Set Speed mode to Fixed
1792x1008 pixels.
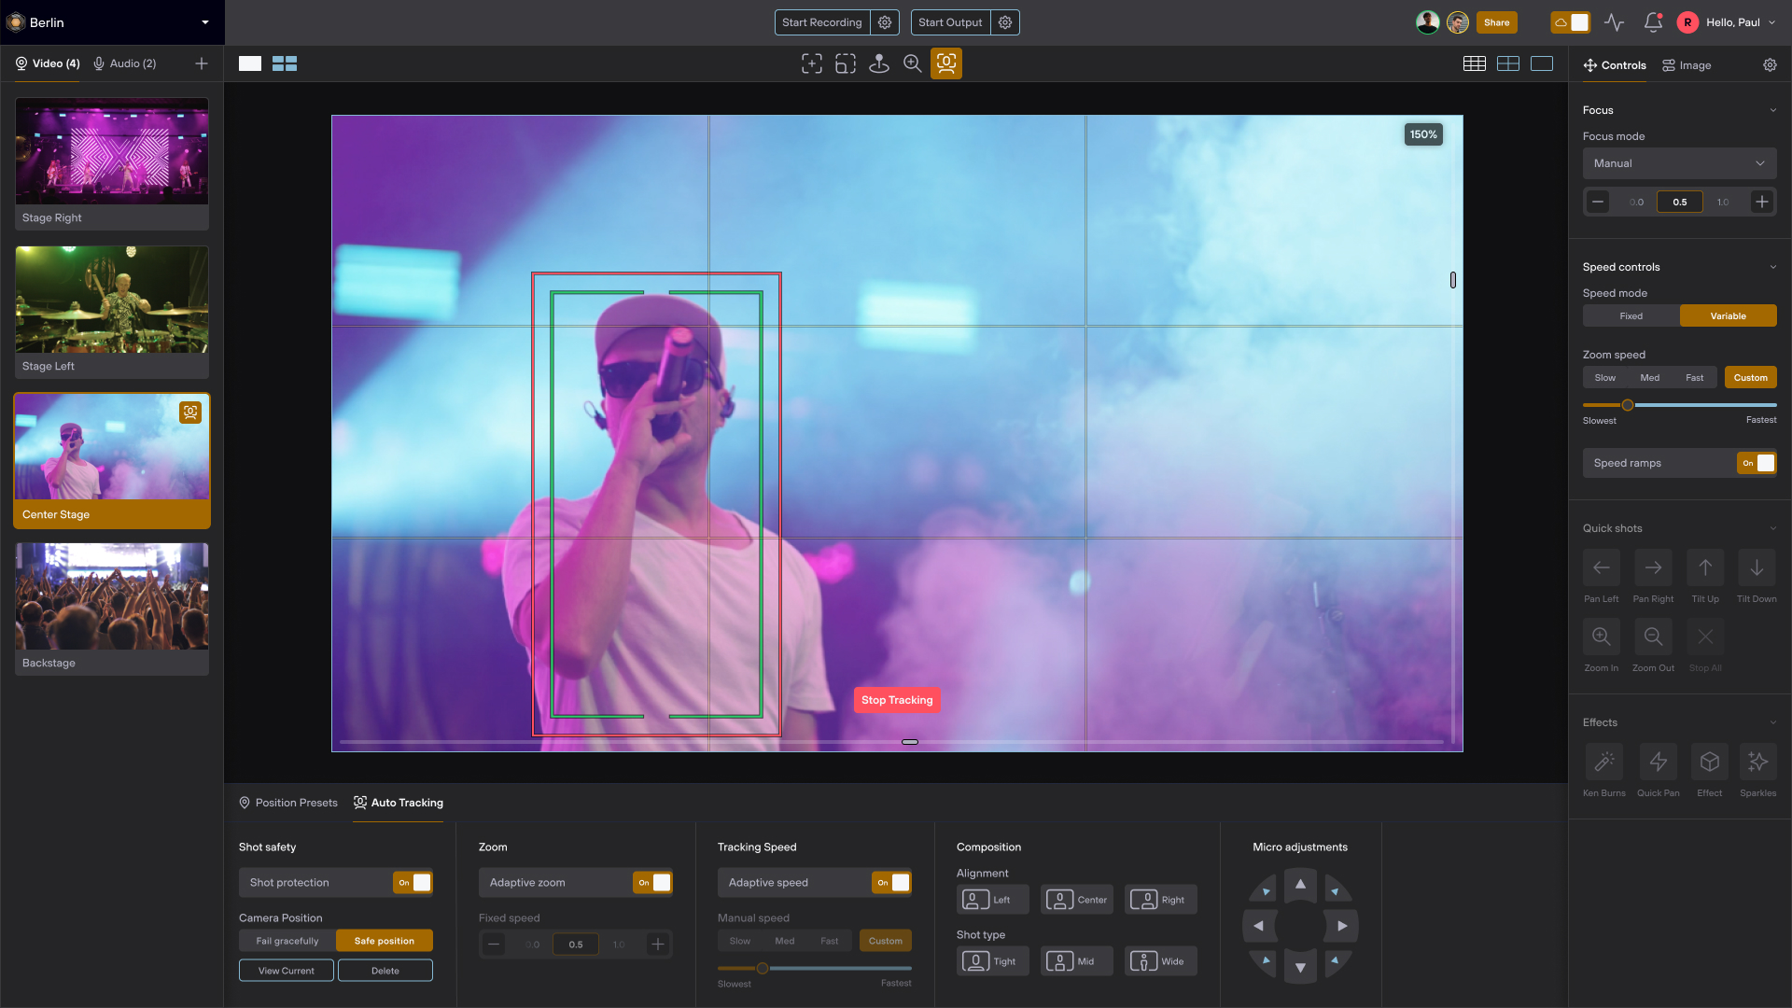point(1631,315)
